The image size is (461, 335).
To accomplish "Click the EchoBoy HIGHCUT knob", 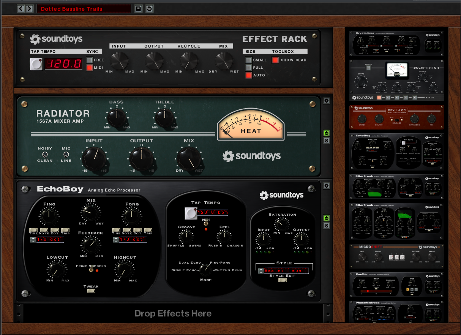I will coord(125,269).
